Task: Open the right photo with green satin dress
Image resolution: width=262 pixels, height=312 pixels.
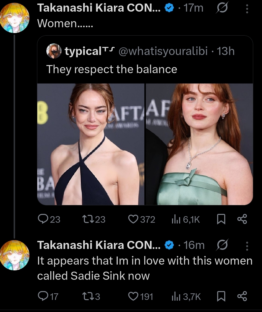Action: coord(199,144)
